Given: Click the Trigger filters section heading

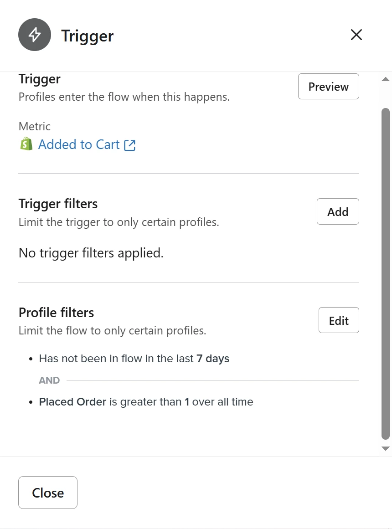Looking at the screenshot, I should click(58, 204).
